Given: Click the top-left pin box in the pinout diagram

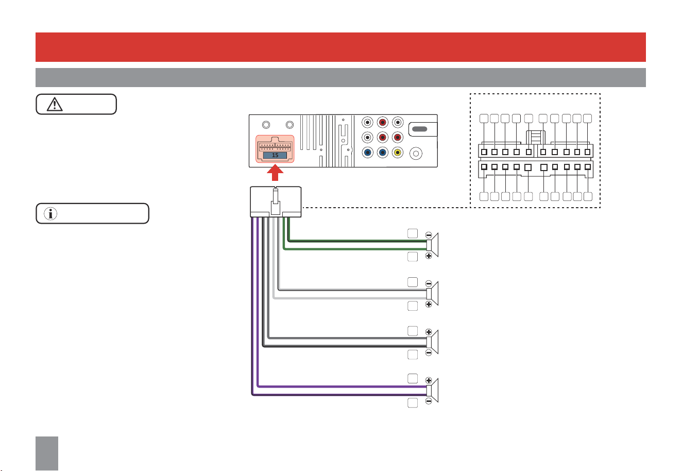Looking at the screenshot, I should [484, 119].
